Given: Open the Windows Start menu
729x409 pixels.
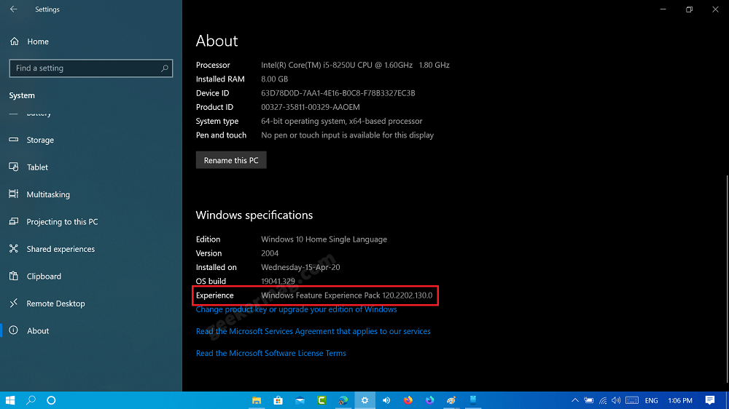Looking at the screenshot, I should (10, 400).
